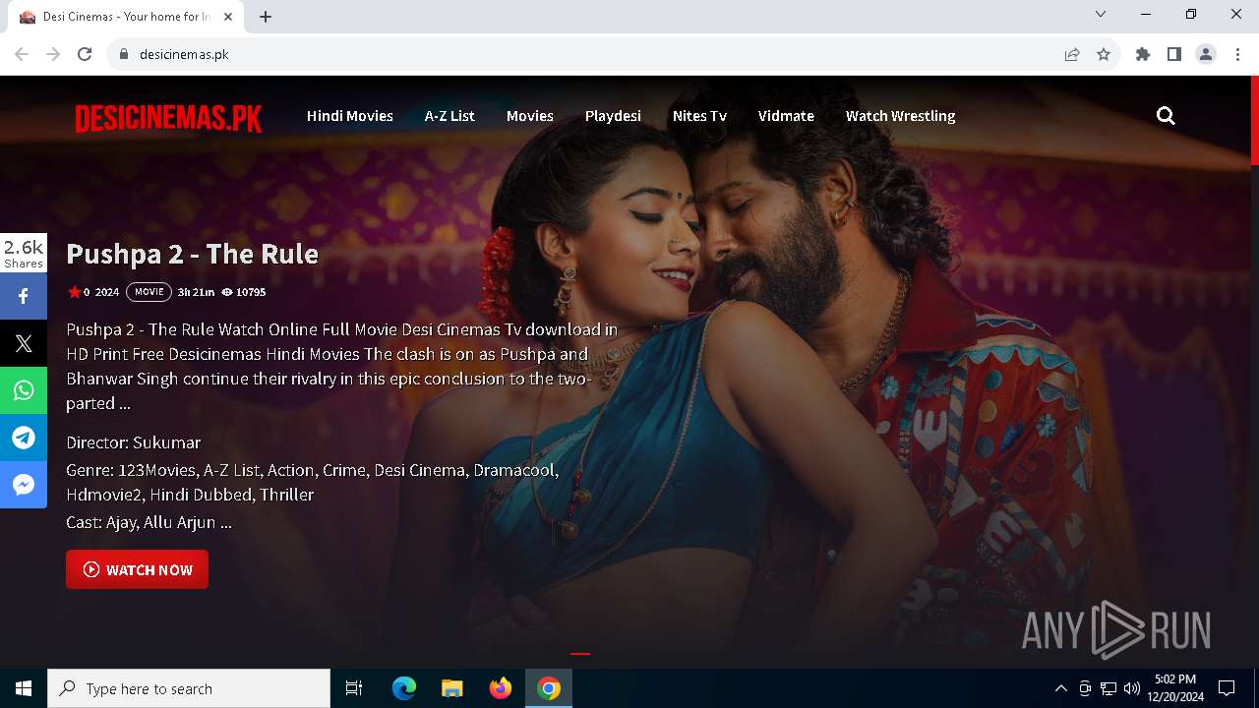1259x708 pixels.
Task: Open a new browser tab
Action: pos(266,17)
